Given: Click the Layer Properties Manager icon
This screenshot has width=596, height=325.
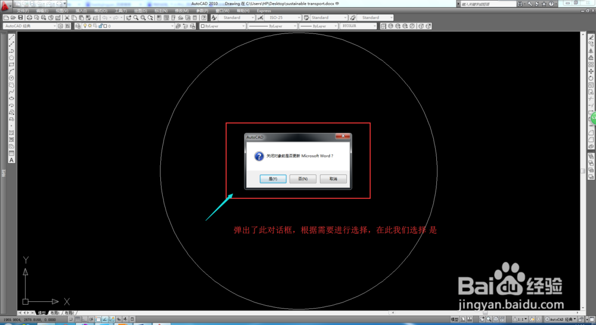Looking at the screenshot, I should [78, 26].
